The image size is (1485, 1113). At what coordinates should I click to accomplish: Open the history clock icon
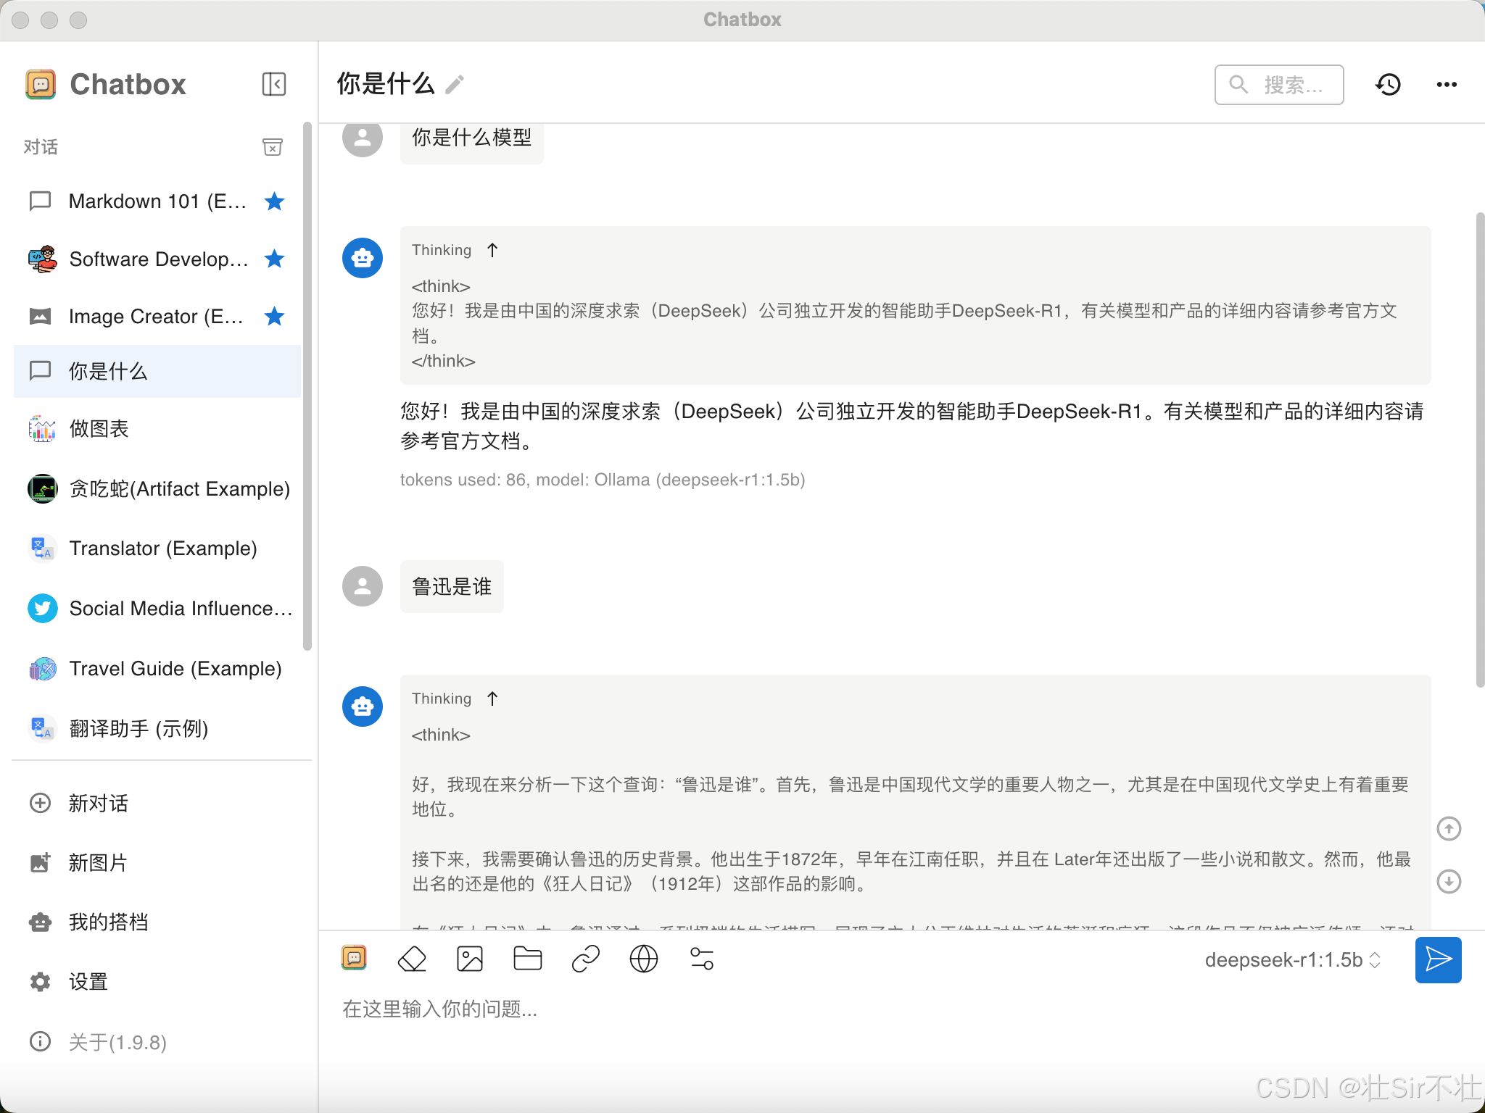coord(1388,85)
